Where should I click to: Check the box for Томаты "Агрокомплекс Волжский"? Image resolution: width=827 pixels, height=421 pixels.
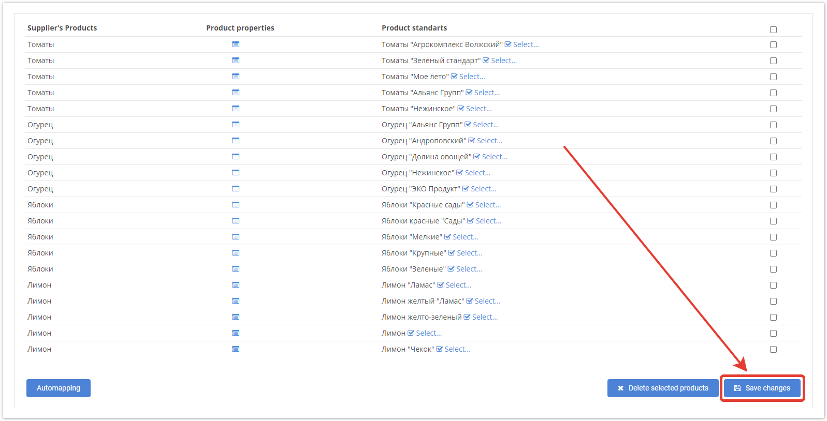(x=773, y=45)
